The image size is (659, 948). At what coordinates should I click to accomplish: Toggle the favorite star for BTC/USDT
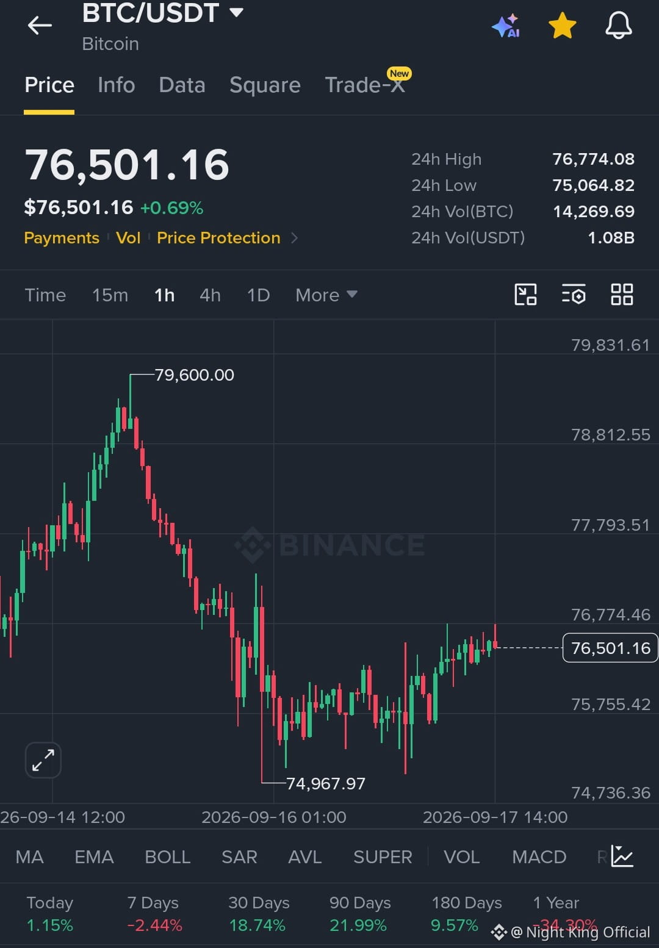562,26
